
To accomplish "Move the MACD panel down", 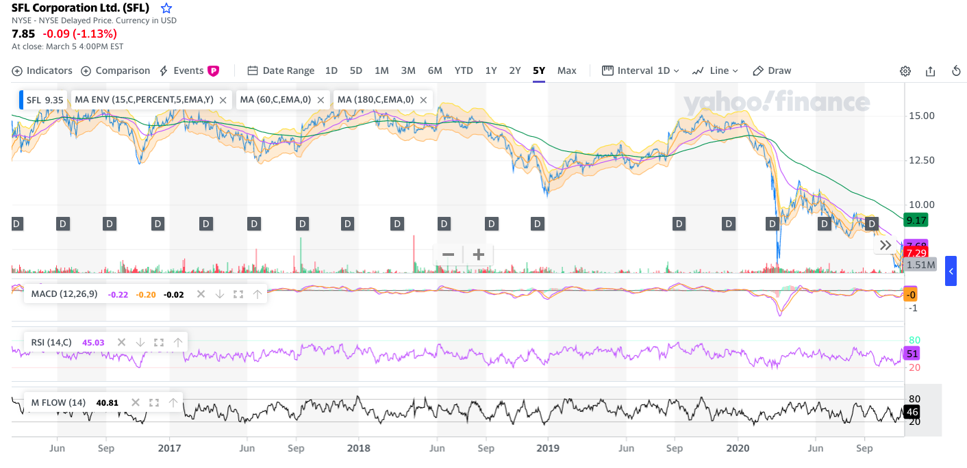I will point(220,294).
